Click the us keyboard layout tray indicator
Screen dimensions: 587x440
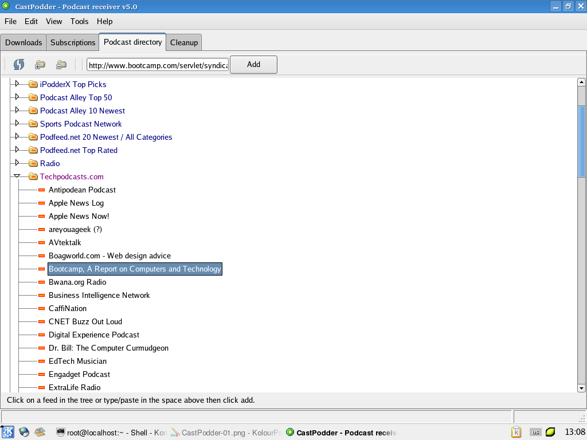pos(535,432)
